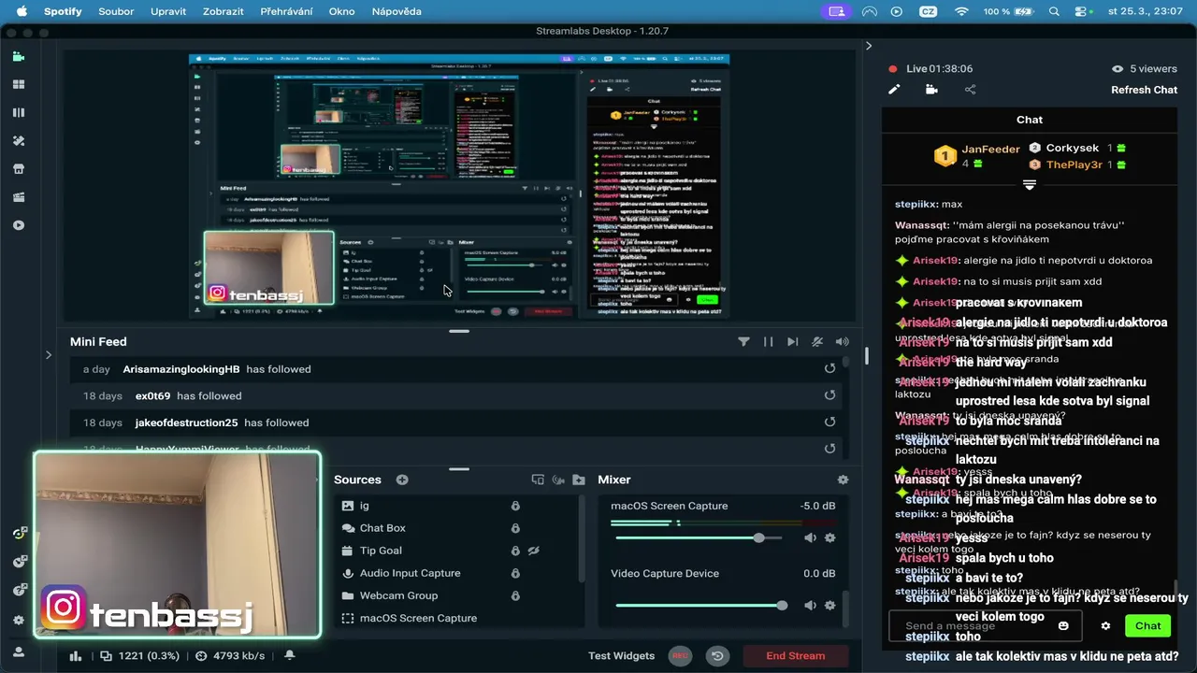Mute the Video Capture Device audio
The image size is (1197, 673).
tap(810, 606)
